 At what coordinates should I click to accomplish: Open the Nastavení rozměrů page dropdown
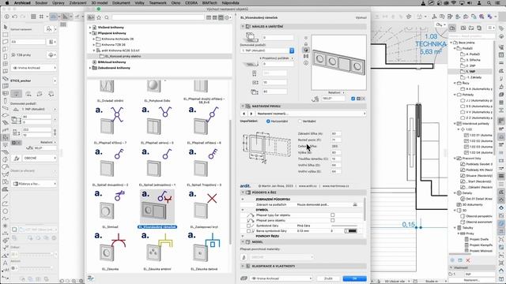pos(311,114)
